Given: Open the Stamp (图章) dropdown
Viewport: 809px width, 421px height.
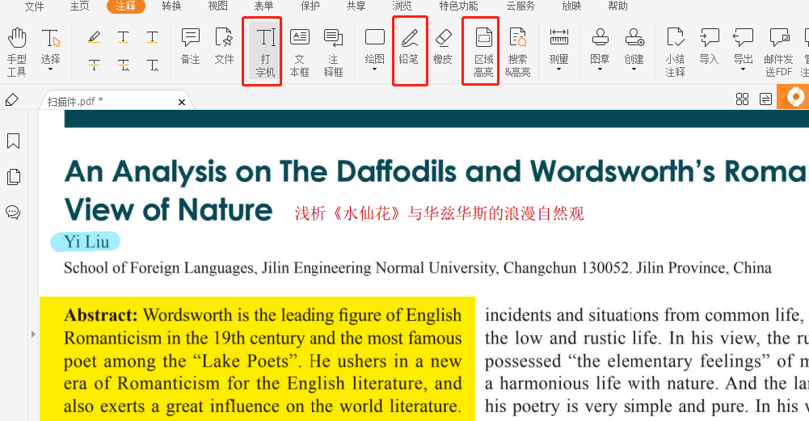Looking at the screenshot, I should [x=600, y=69].
